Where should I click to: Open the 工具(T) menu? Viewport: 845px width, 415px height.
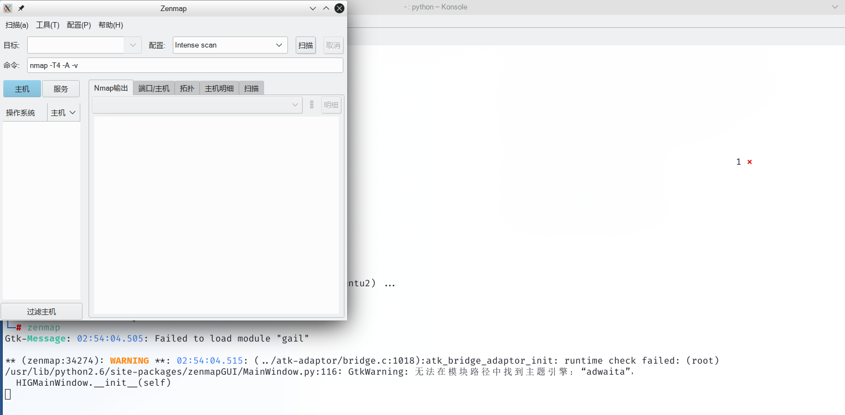[x=48, y=25]
